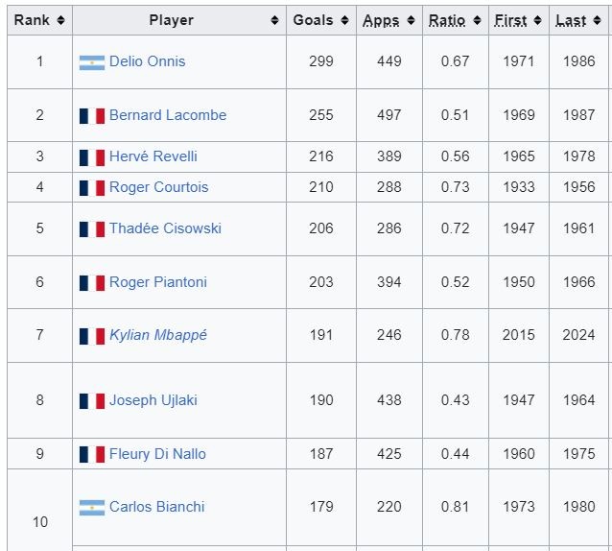Image resolution: width=612 pixels, height=551 pixels.
Task: Click the French flag beside Roger Courtois
Action: (x=92, y=188)
